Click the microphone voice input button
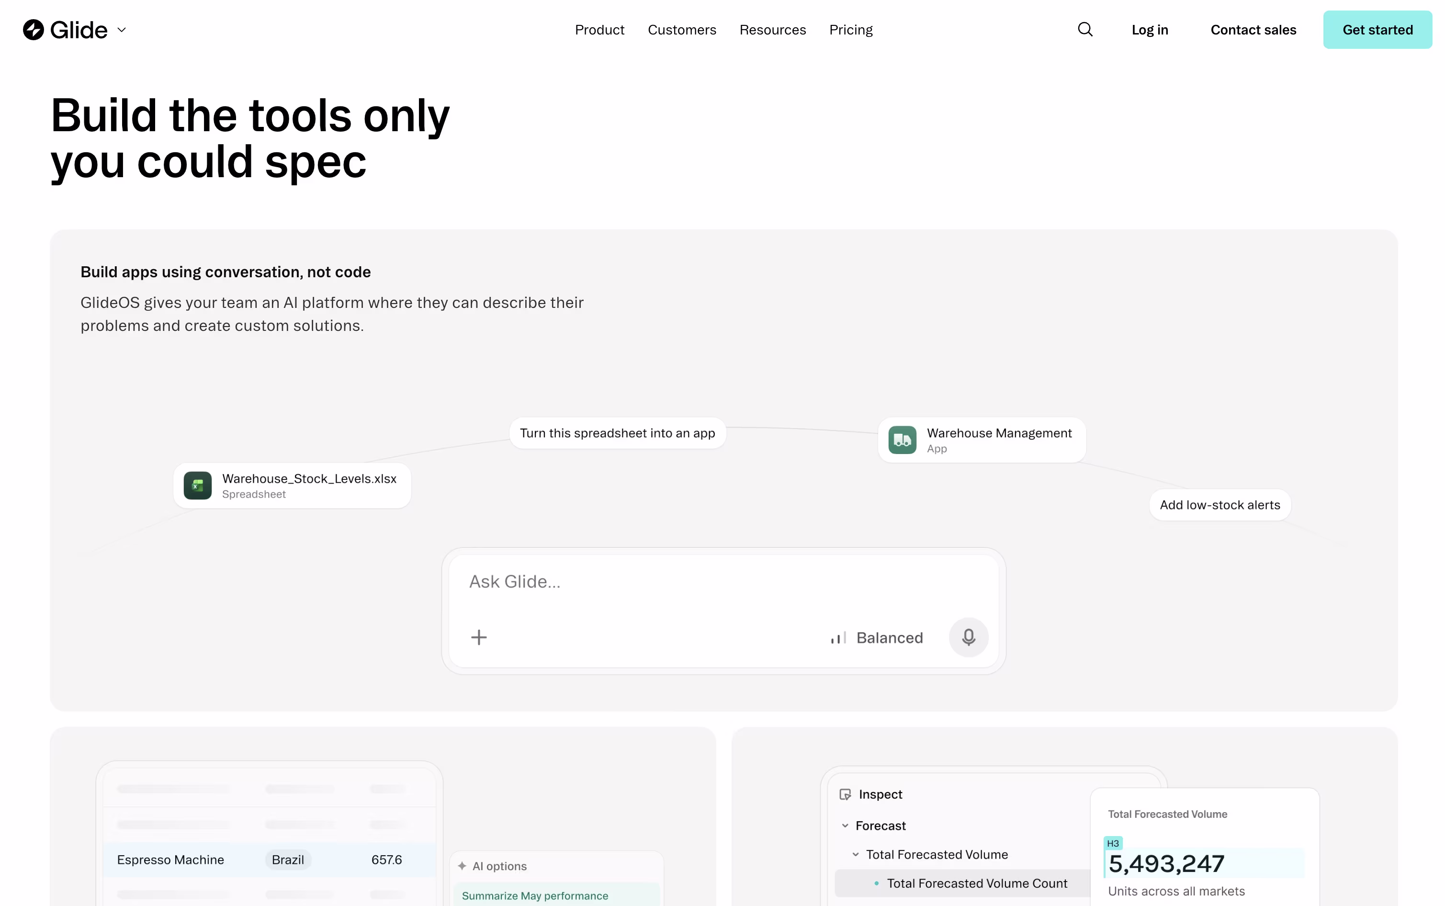Image resolution: width=1445 pixels, height=906 pixels. pyautogui.click(x=968, y=637)
